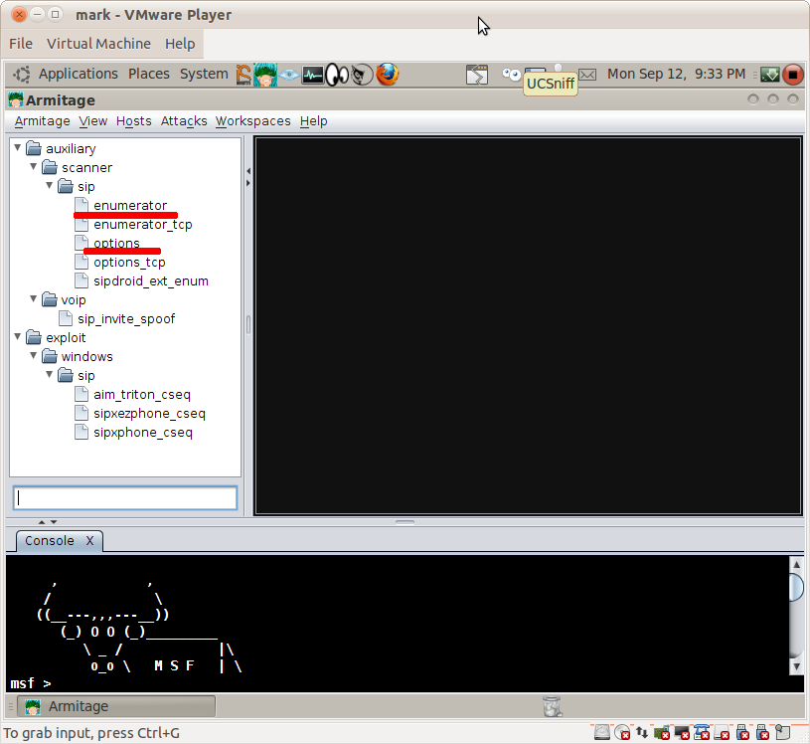The height and width of the screenshot is (744, 810).
Task: Select the options_tcp module
Action: (x=129, y=263)
